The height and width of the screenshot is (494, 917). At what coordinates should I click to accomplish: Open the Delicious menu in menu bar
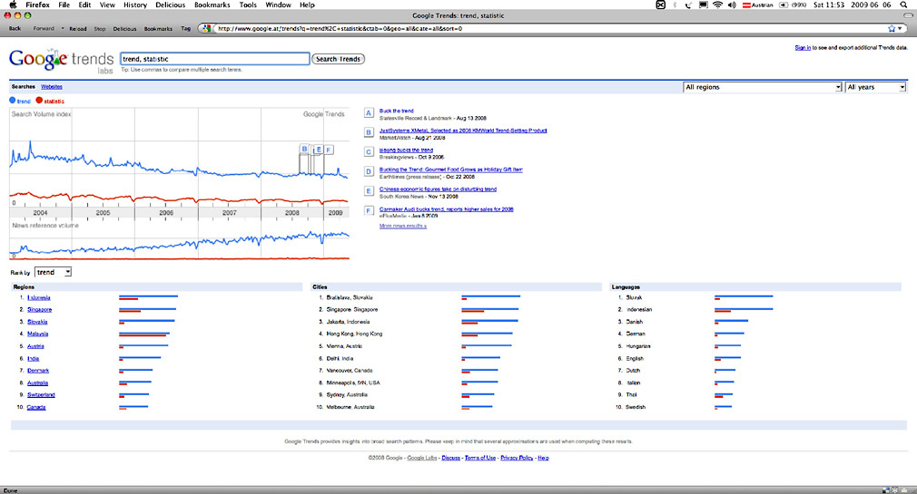(171, 5)
